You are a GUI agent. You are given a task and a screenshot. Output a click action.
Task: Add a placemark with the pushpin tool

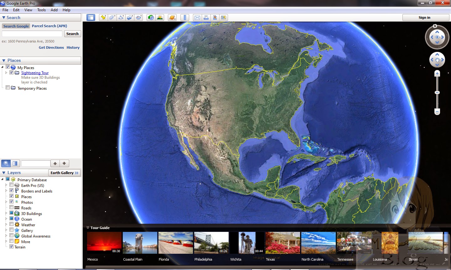pyautogui.click(x=103, y=17)
